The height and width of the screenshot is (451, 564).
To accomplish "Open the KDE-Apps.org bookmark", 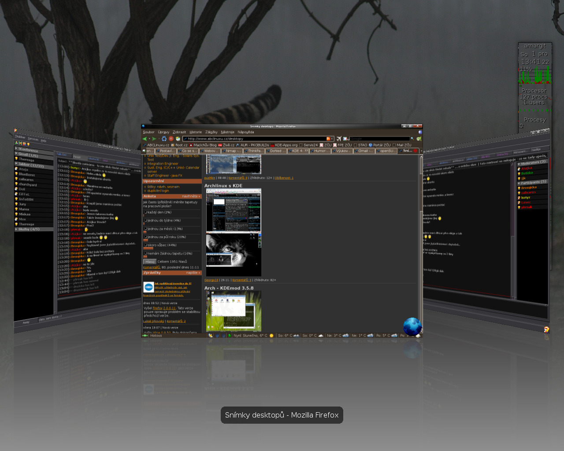I will pos(284,145).
